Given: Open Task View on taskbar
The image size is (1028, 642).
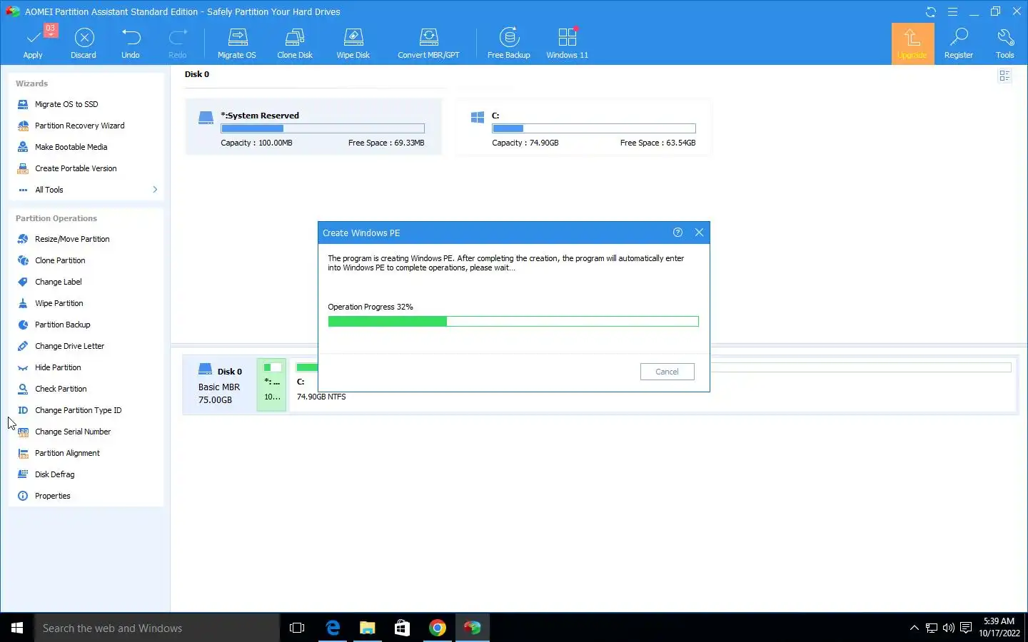Looking at the screenshot, I should [x=297, y=628].
